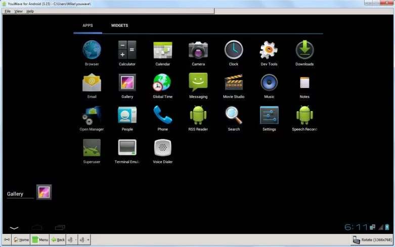Click the Gallery thumbnail at bottom left
The height and width of the screenshot is (247, 395).
44,192
